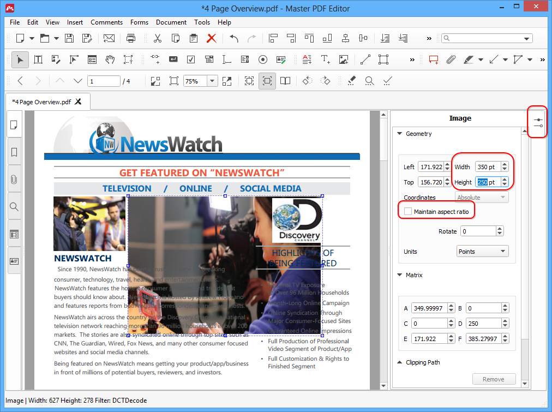Click the page number input field
This screenshot has width=552, height=412.
click(104, 81)
